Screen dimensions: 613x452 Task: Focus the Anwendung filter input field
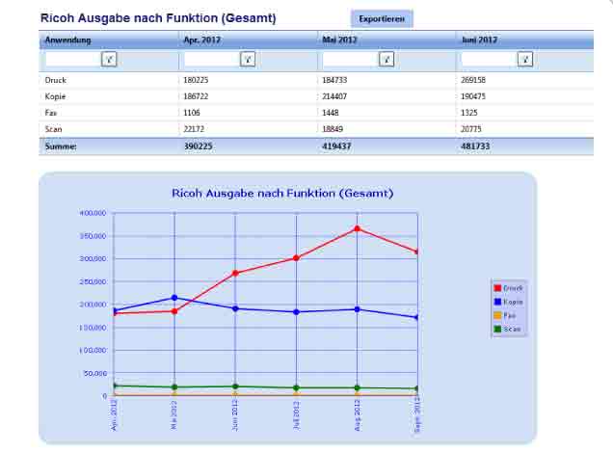73,60
